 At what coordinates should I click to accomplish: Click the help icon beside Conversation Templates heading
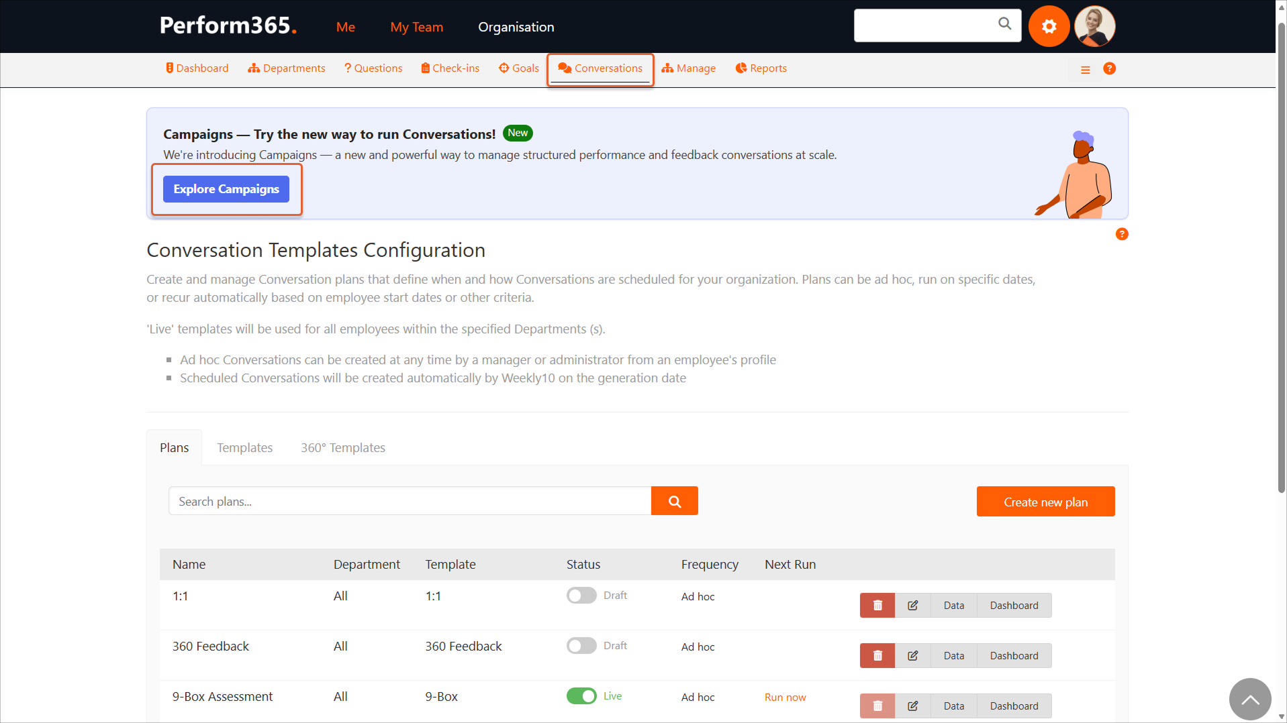pos(1121,234)
